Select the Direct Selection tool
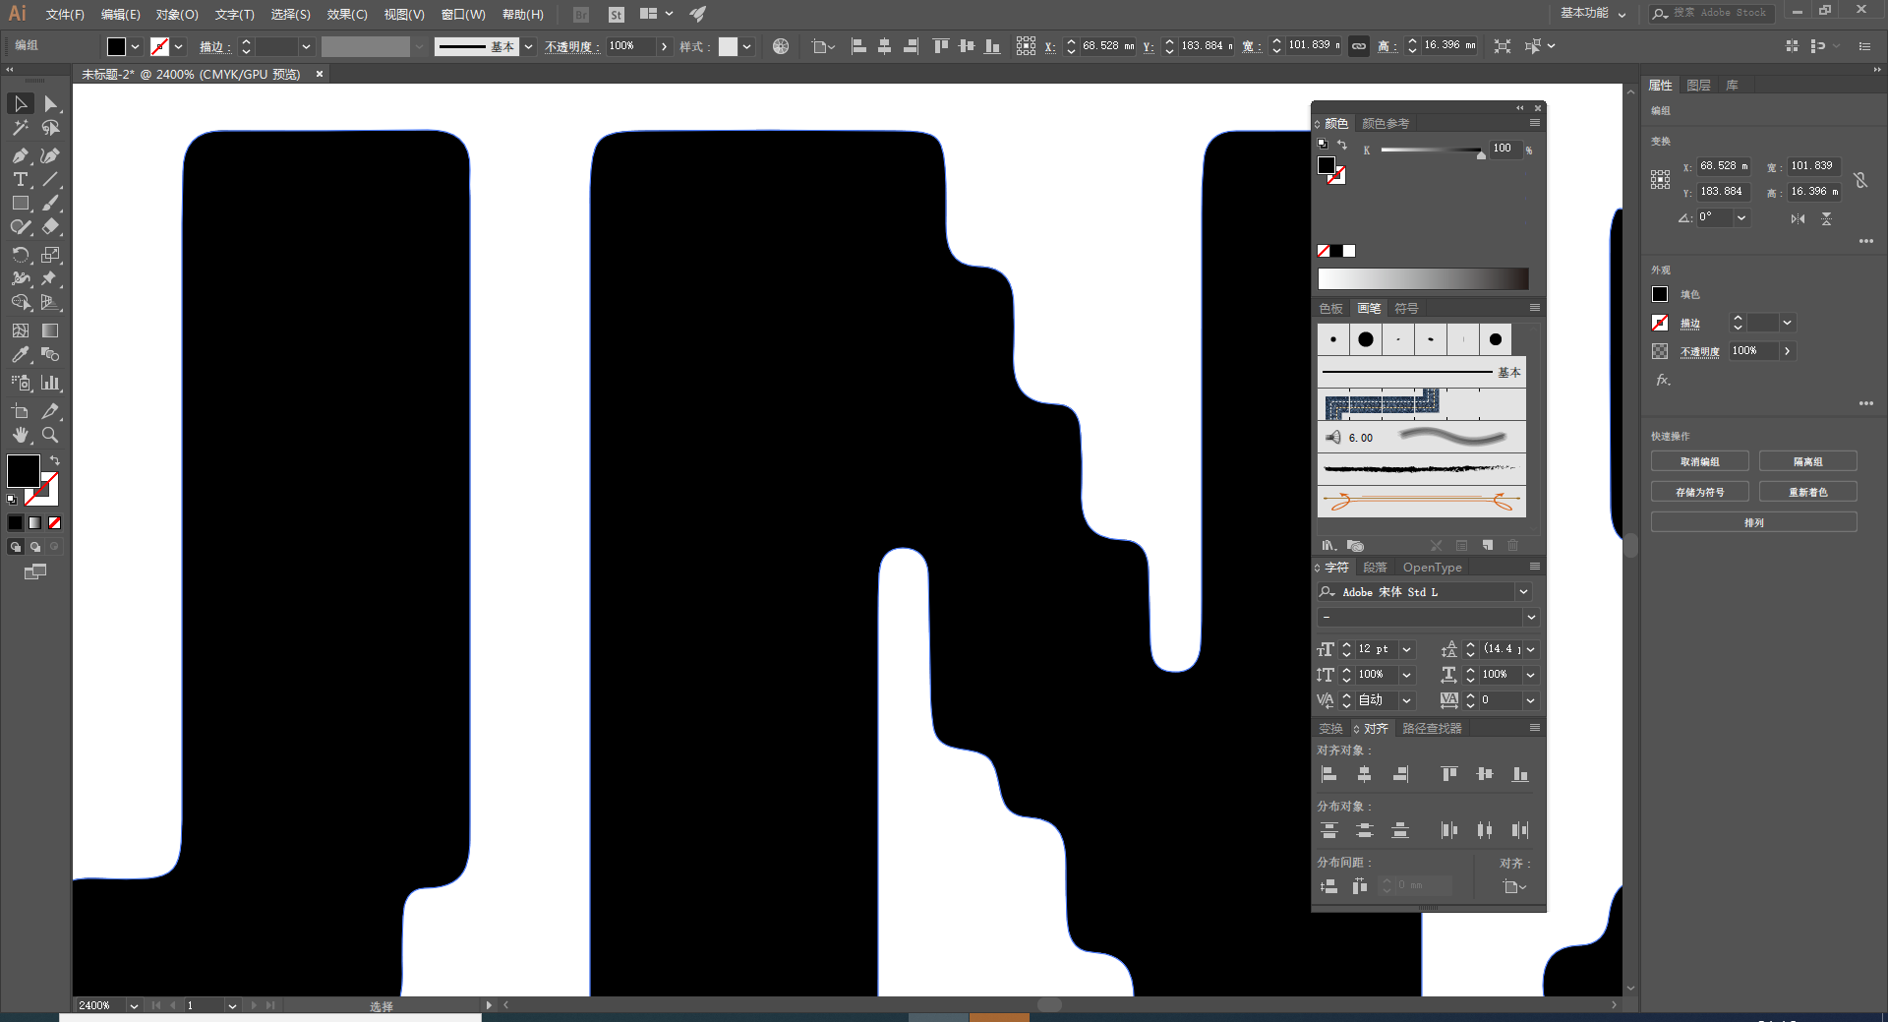The width and height of the screenshot is (1888, 1022). (x=50, y=104)
